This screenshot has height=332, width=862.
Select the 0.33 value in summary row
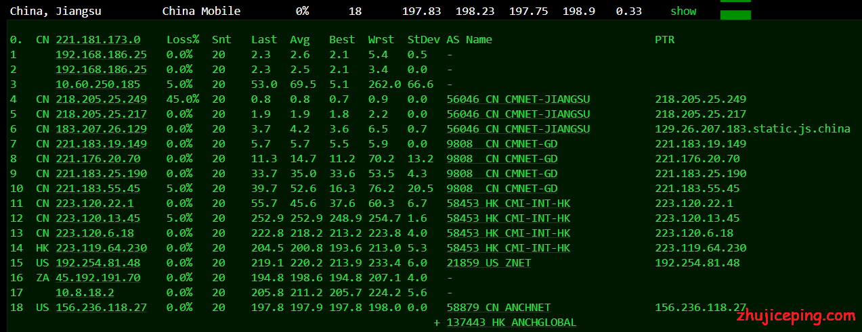coord(629,11)
